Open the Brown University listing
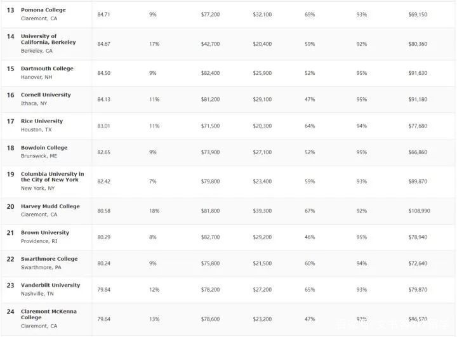Image resolution: width=457 pixels, height=337 pixels. click(x=45, y=232)
